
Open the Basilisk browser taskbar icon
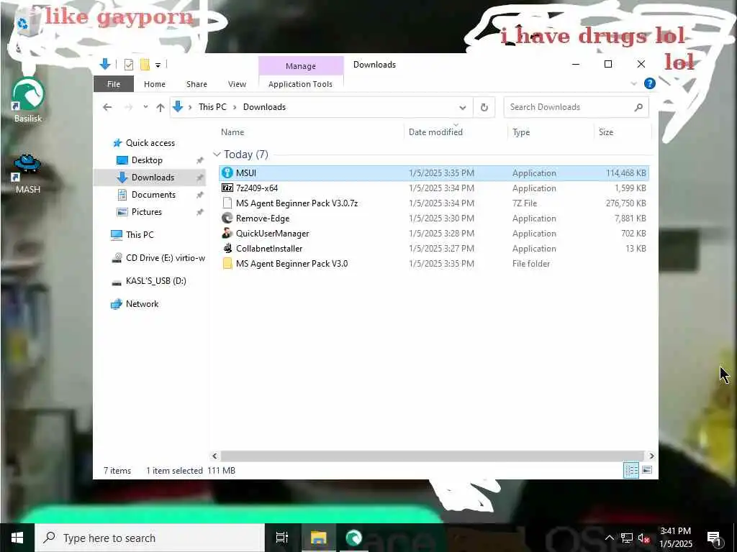point(354,538)
